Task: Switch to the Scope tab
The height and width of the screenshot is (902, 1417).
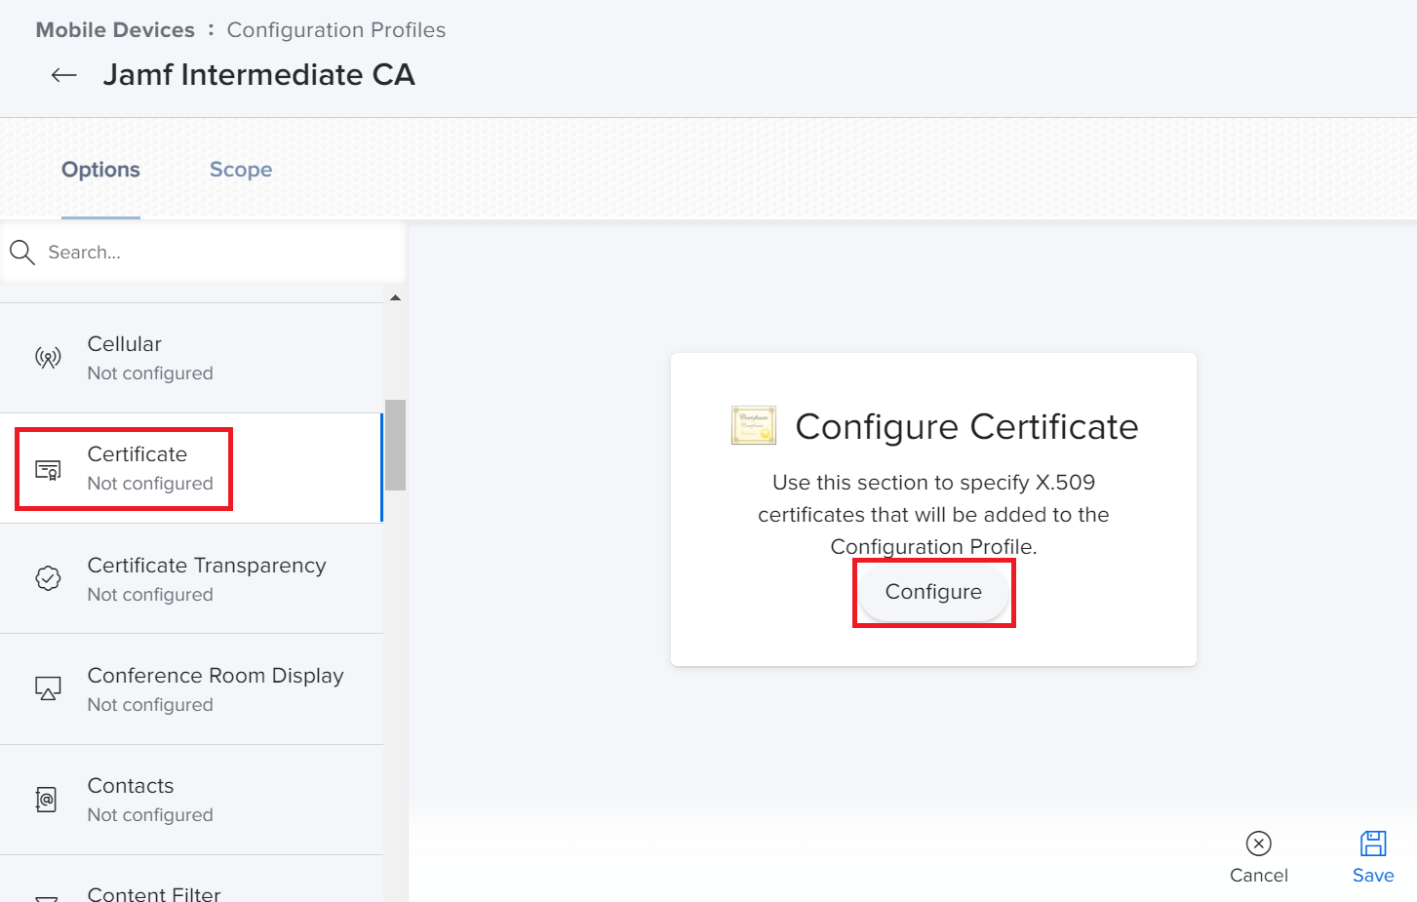Action: click(x=241, y=170)
